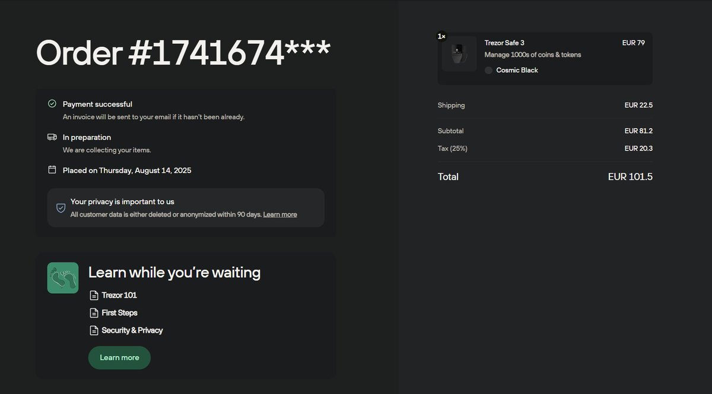The height and width of the screenshot is (394, 712).
Task: Click the document icon beside Trezor 101
Action: click(x=94, y=295)
